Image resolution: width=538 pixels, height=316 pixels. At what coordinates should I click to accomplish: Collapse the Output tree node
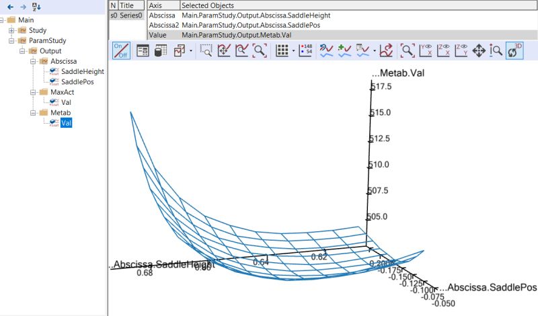pyautogui.click(x=22, y=51)
